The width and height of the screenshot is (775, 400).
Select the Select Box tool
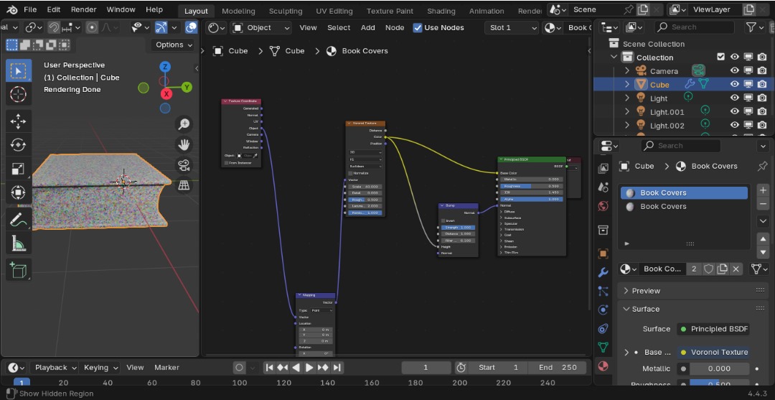point(18,70)
